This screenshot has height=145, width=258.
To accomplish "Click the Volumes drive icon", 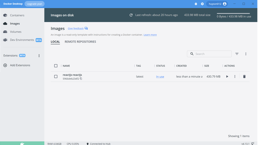I will (x=5, y=32).
